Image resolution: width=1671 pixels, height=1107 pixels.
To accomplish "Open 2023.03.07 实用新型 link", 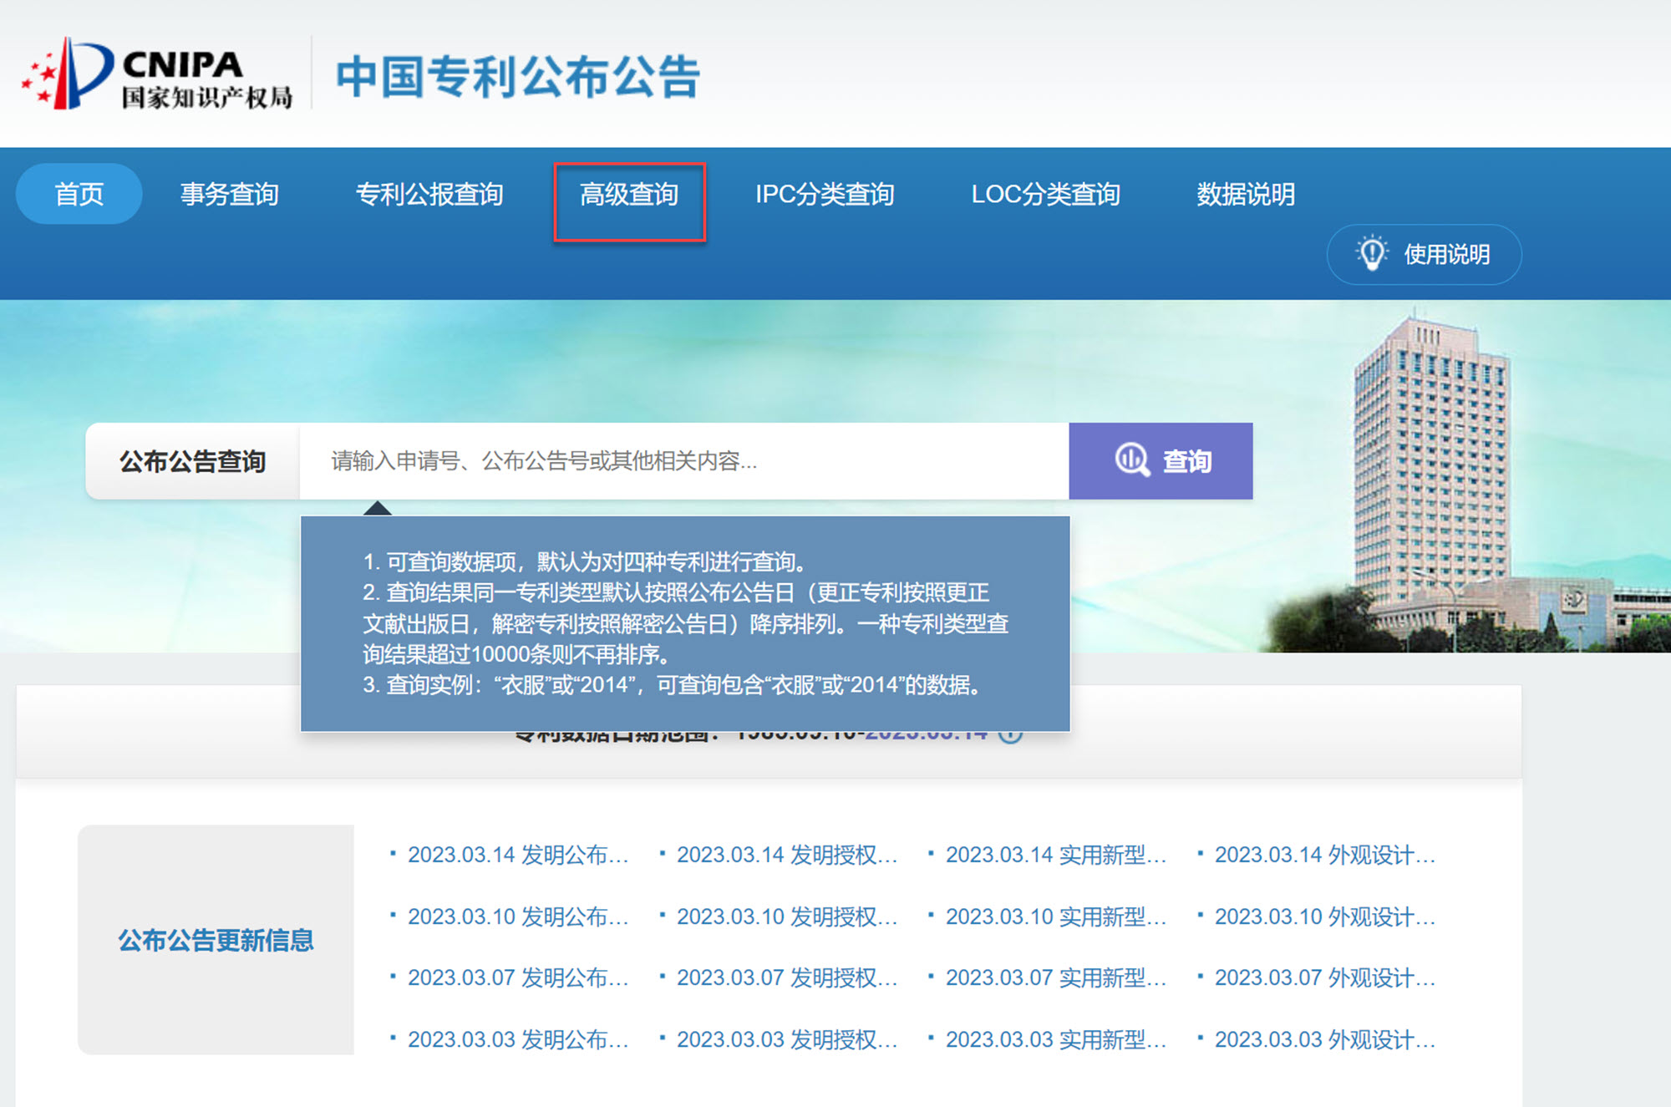I will (1055, 978).
